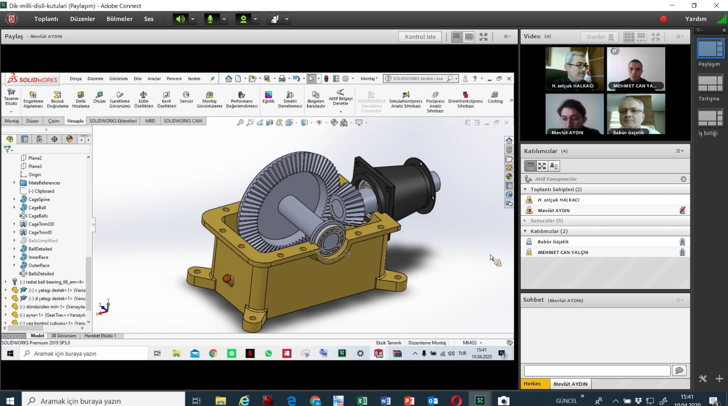This screenshot has height=406, width=728.
Task: Send the chat message with bubble icon
Action: click(x=679, y=370)
